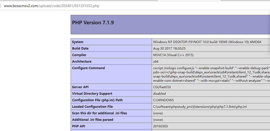Click the PHP Version 7.1.9 heading

(x=93, y=23)
